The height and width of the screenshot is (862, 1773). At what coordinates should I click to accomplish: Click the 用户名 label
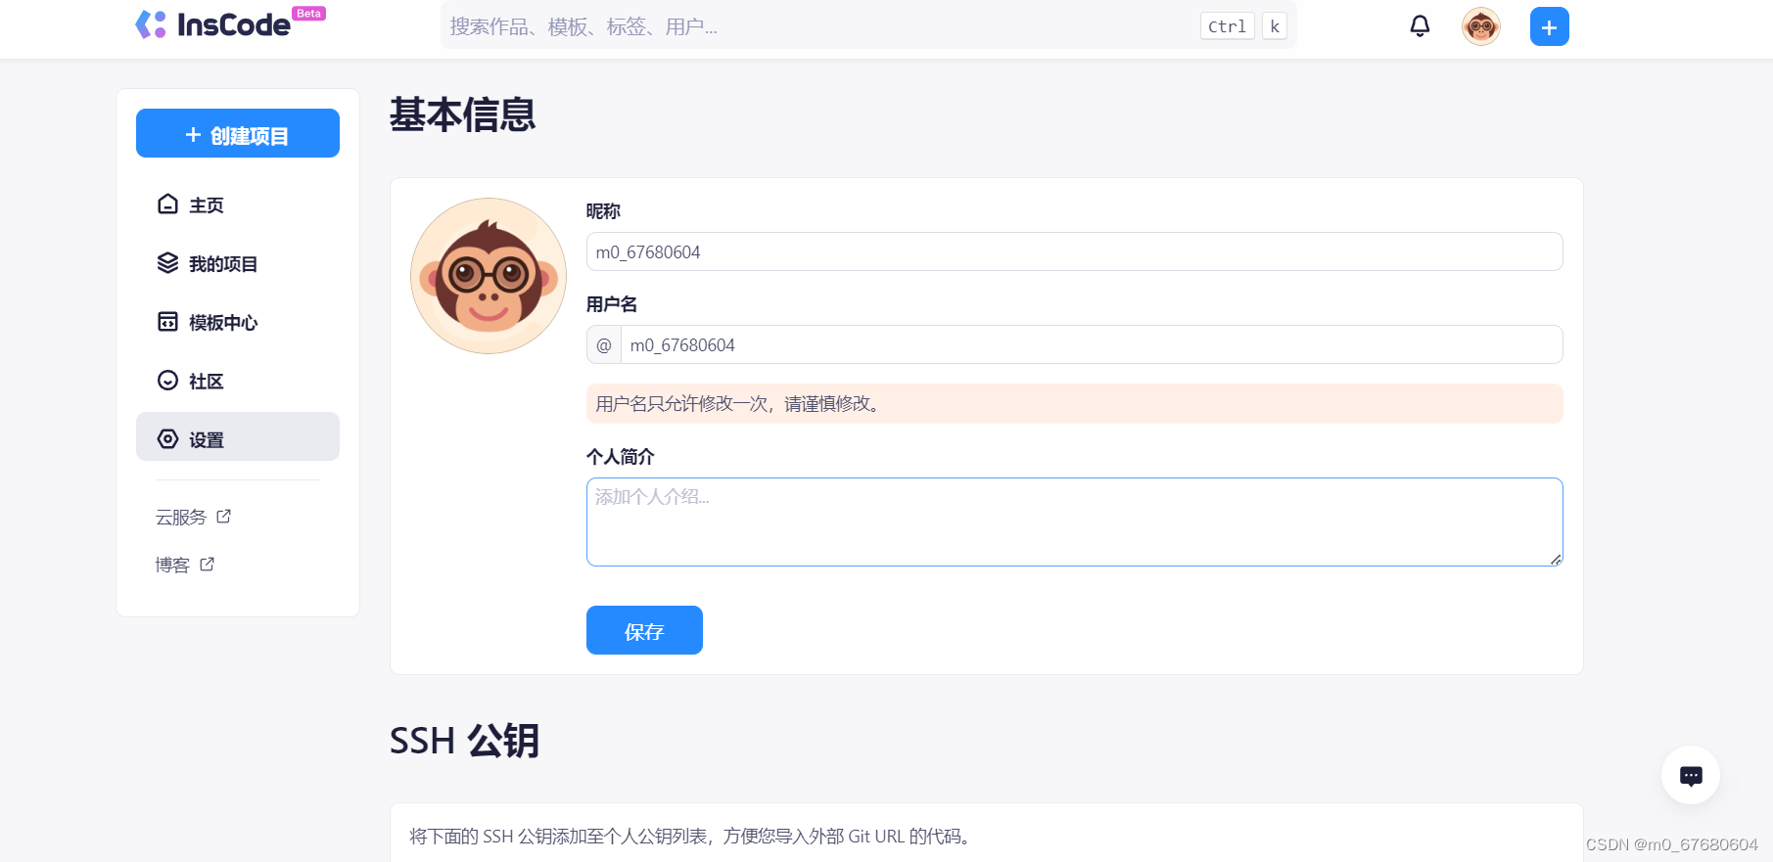coord(612,304)
